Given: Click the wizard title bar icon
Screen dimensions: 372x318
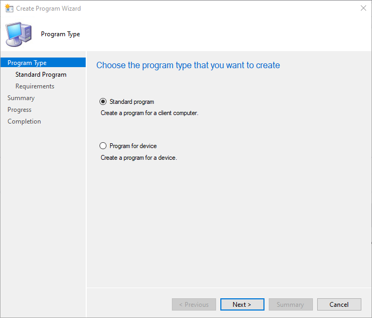Looking at the screenshot, I should click(x=9, y=8).
